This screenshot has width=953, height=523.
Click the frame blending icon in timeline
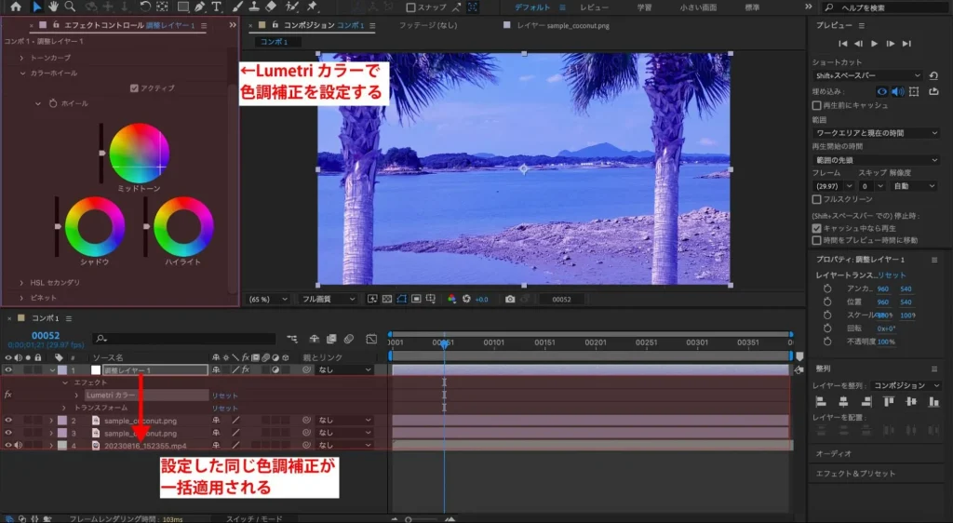coord(332,339)
